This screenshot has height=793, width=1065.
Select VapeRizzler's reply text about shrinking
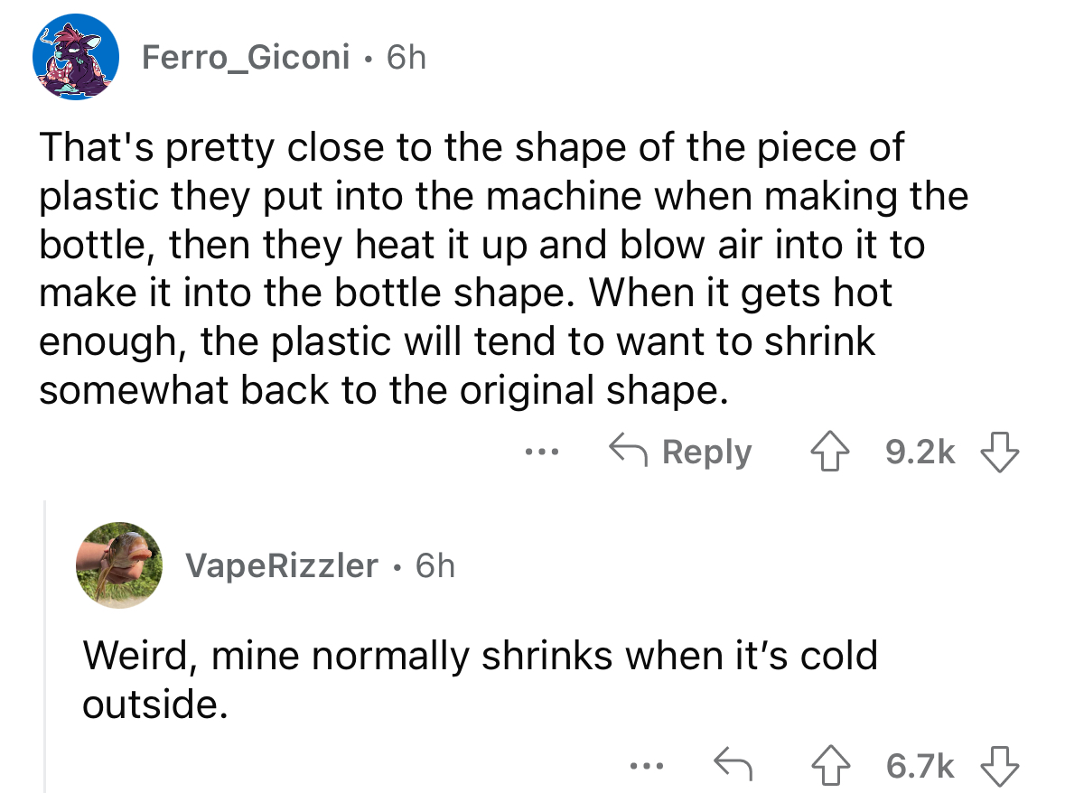(x=481, y=679)
